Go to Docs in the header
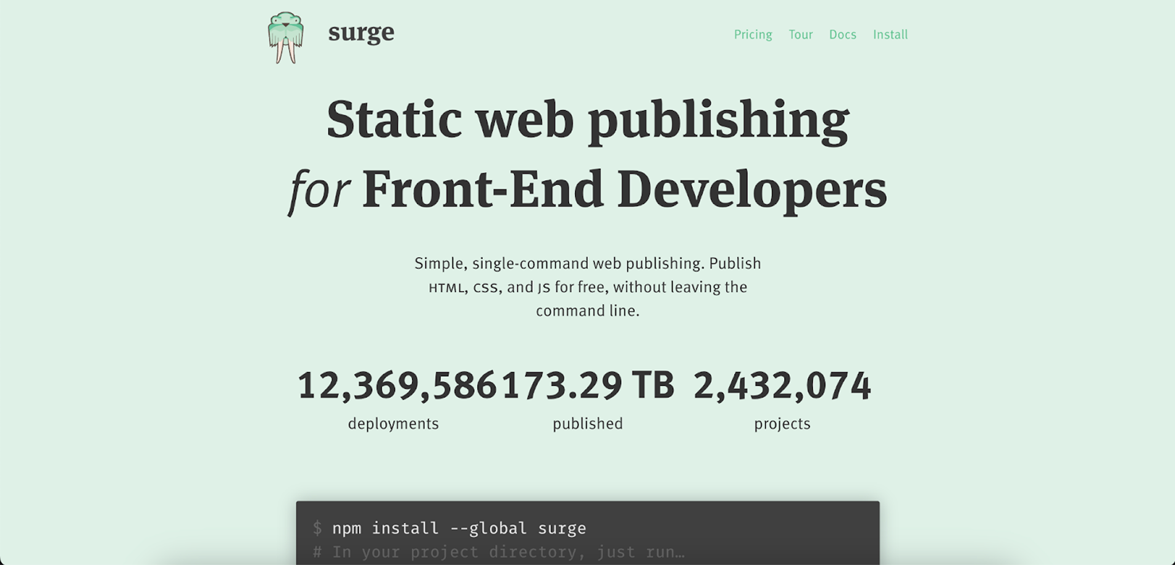 click(842, 35)
